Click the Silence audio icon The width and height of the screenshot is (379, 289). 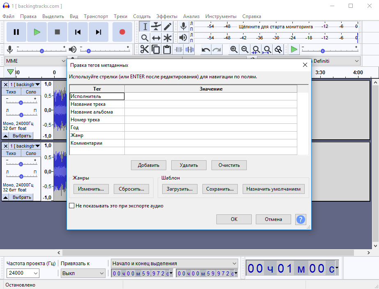190,50
